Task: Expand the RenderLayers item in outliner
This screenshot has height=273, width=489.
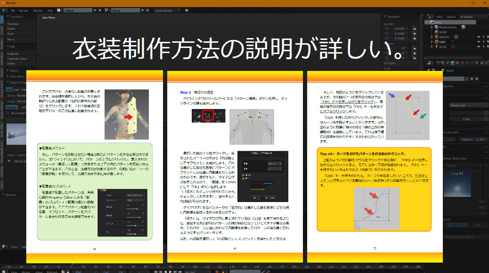Action: 432,27
